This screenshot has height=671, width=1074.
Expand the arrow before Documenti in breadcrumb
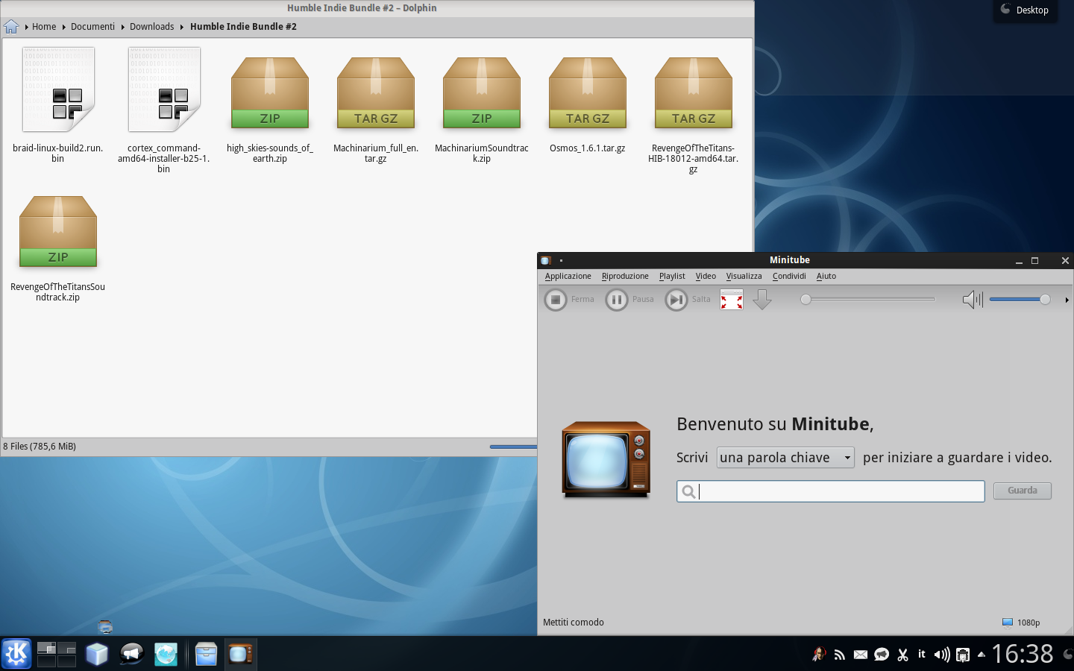tap(64, 27)
